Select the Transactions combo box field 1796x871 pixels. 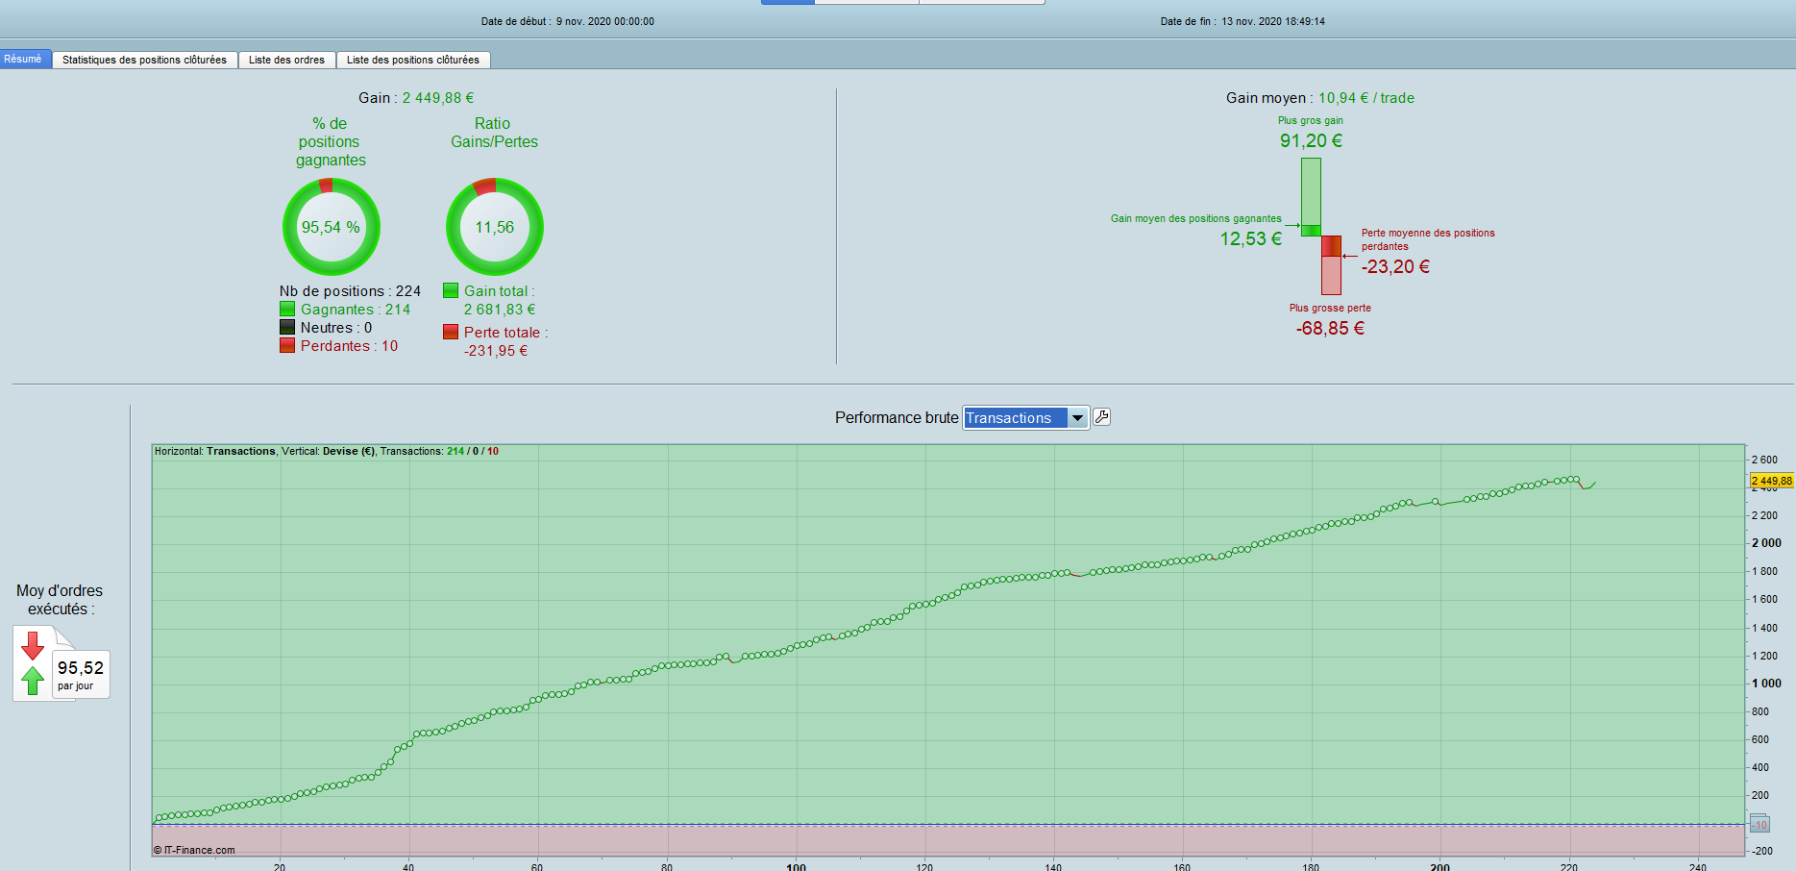pyautogui.click(x=1026, y=418)
